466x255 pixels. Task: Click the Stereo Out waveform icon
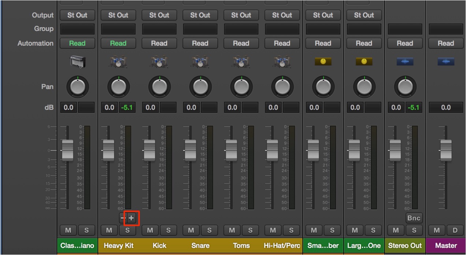[x=405, y=62]
